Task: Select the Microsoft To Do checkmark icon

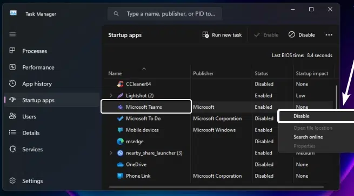Action: pyautogui.click(x=121, y=118)
